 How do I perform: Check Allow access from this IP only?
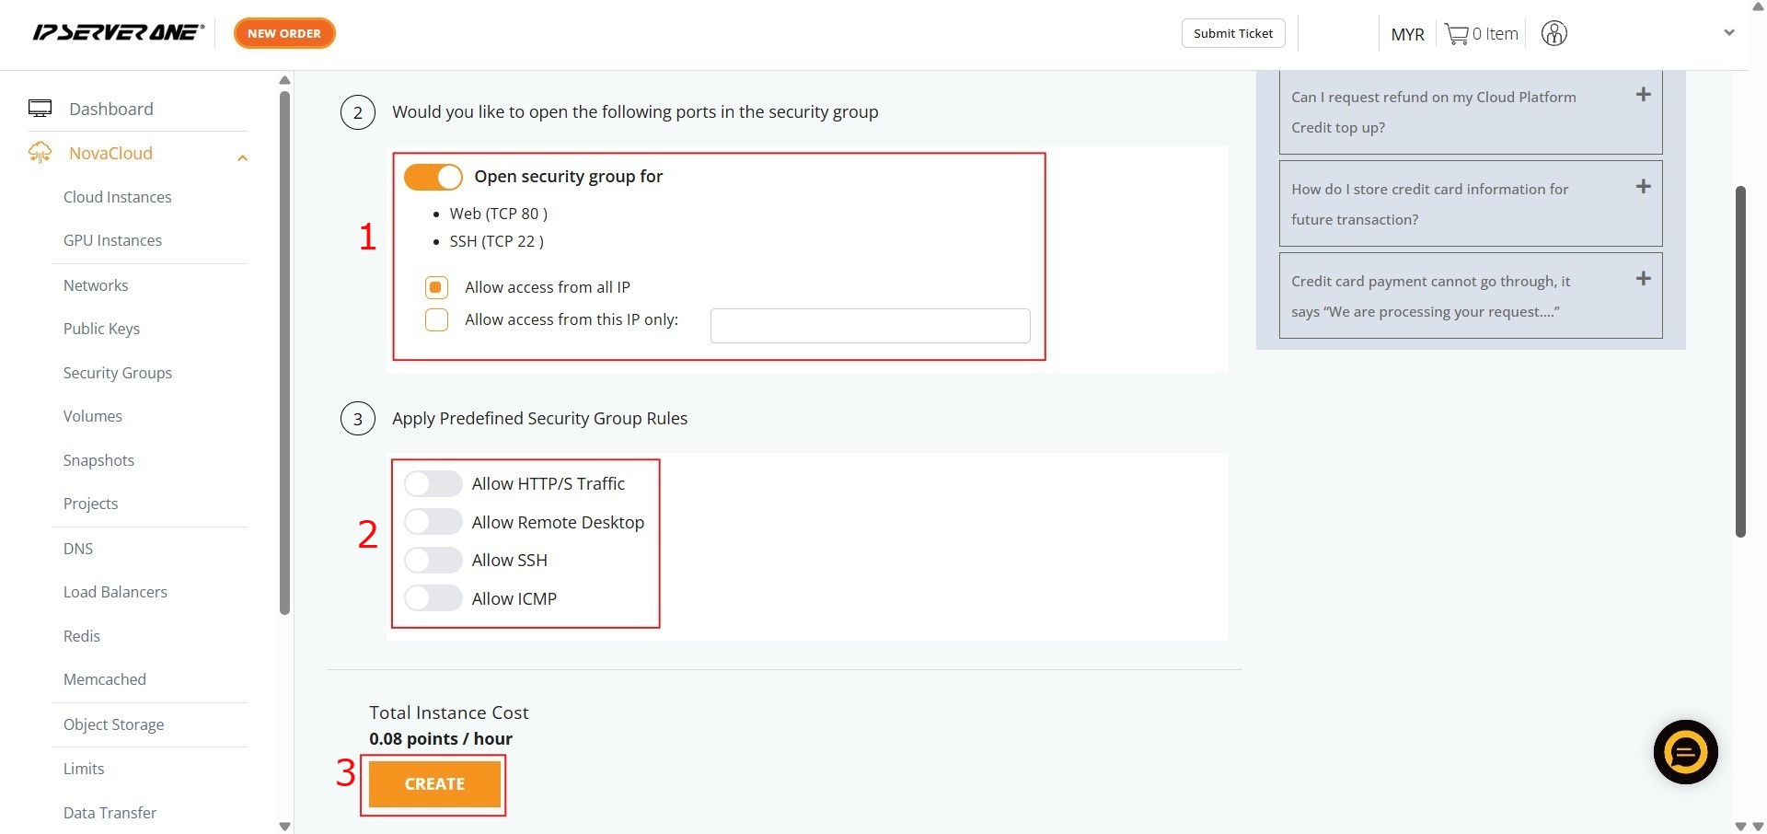(x=436, y=319)
